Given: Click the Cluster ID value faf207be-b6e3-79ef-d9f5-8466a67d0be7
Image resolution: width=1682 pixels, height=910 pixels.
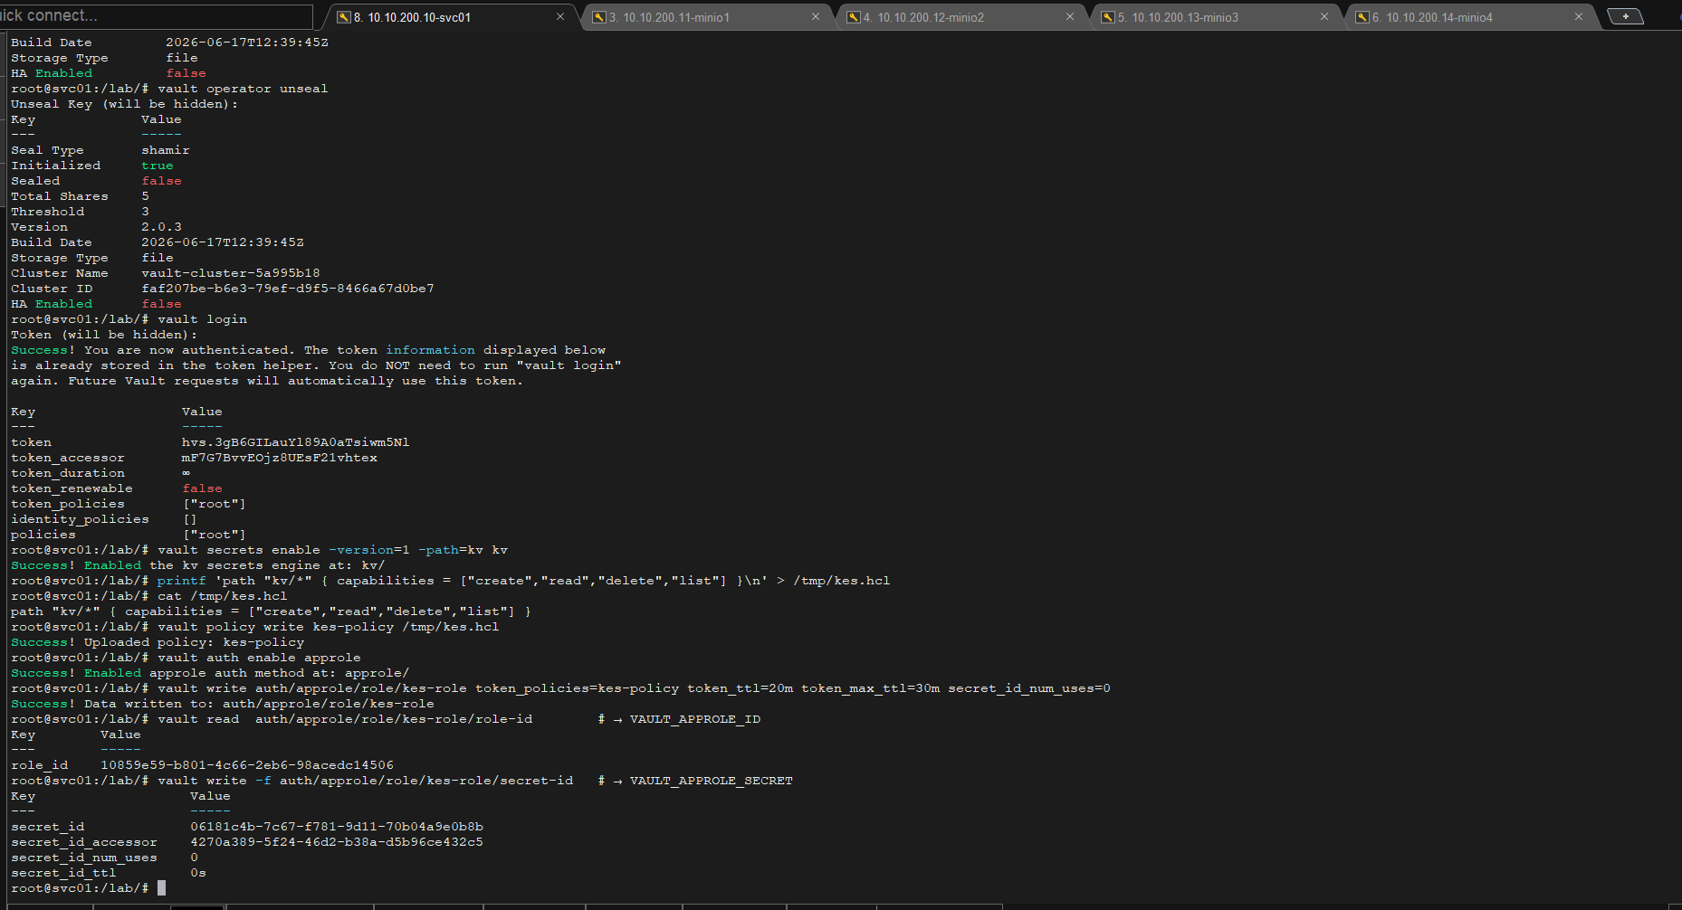Looking at the screenshot, I should pyautogui.click(x=288, y=289).
